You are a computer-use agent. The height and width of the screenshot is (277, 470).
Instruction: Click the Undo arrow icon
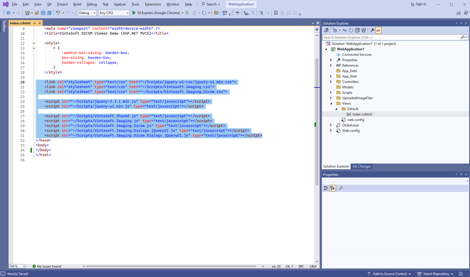point(58,13)
